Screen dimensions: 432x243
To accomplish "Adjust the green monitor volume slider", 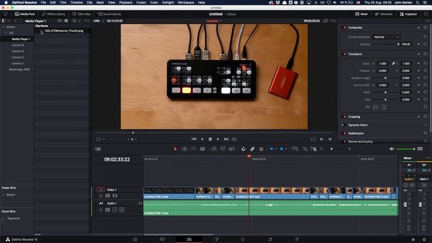I will pos(406,148).
